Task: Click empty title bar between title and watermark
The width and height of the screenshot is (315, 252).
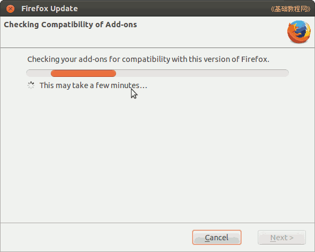Action: pos(174,9)
